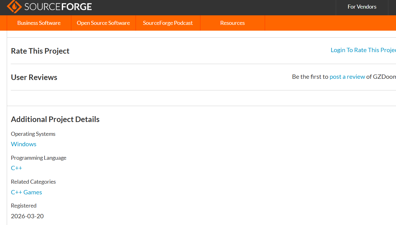The height and width of the screenshot is (225, 396).
Task: Click the Rate This Project heading
Action: point(40,51)
